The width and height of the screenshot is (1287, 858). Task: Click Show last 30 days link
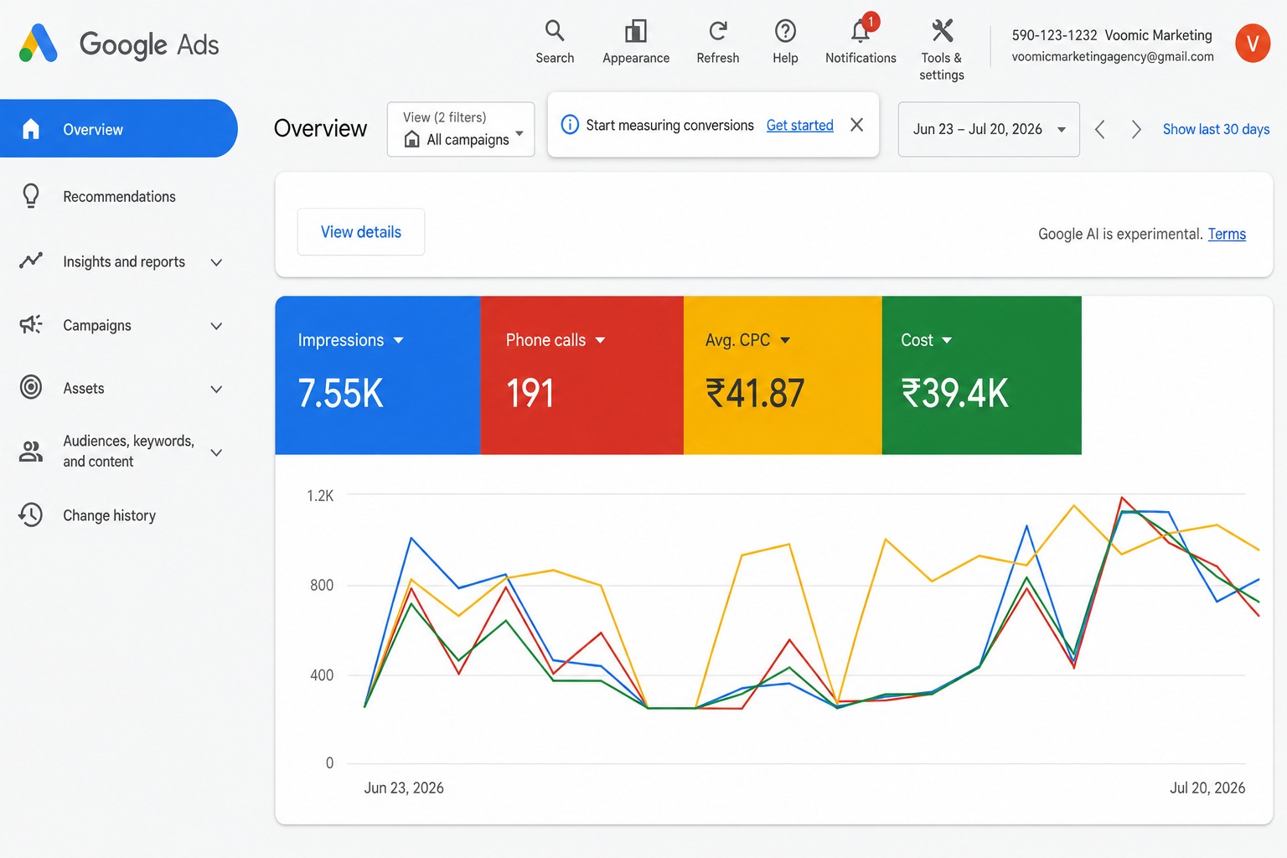tap(1216, 129)
